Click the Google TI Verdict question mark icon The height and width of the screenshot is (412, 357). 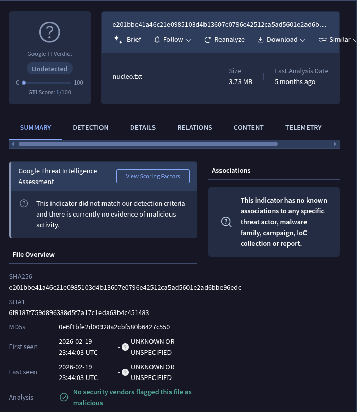(x=49, y=32)
